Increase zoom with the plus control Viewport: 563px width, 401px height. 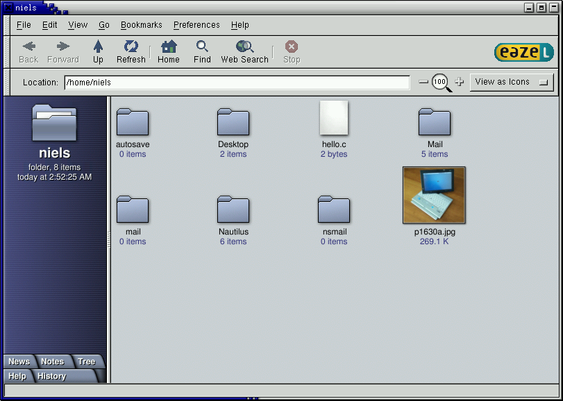459,82
